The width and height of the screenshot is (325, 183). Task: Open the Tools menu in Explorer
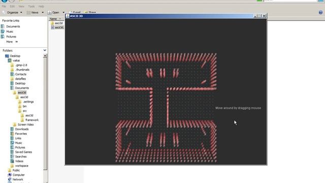click(31, 7)
